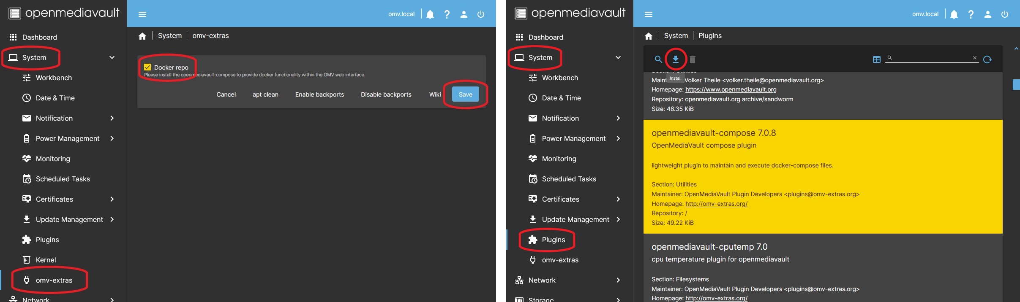
Task: Click the plugin search input field
Action: [x=932, y=58]
